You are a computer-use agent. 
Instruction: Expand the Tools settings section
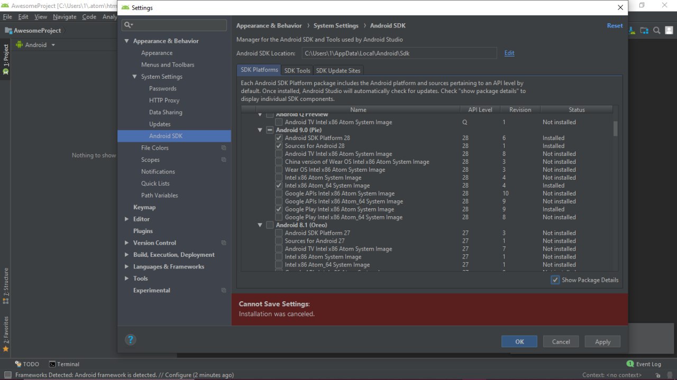pos(126,279)
